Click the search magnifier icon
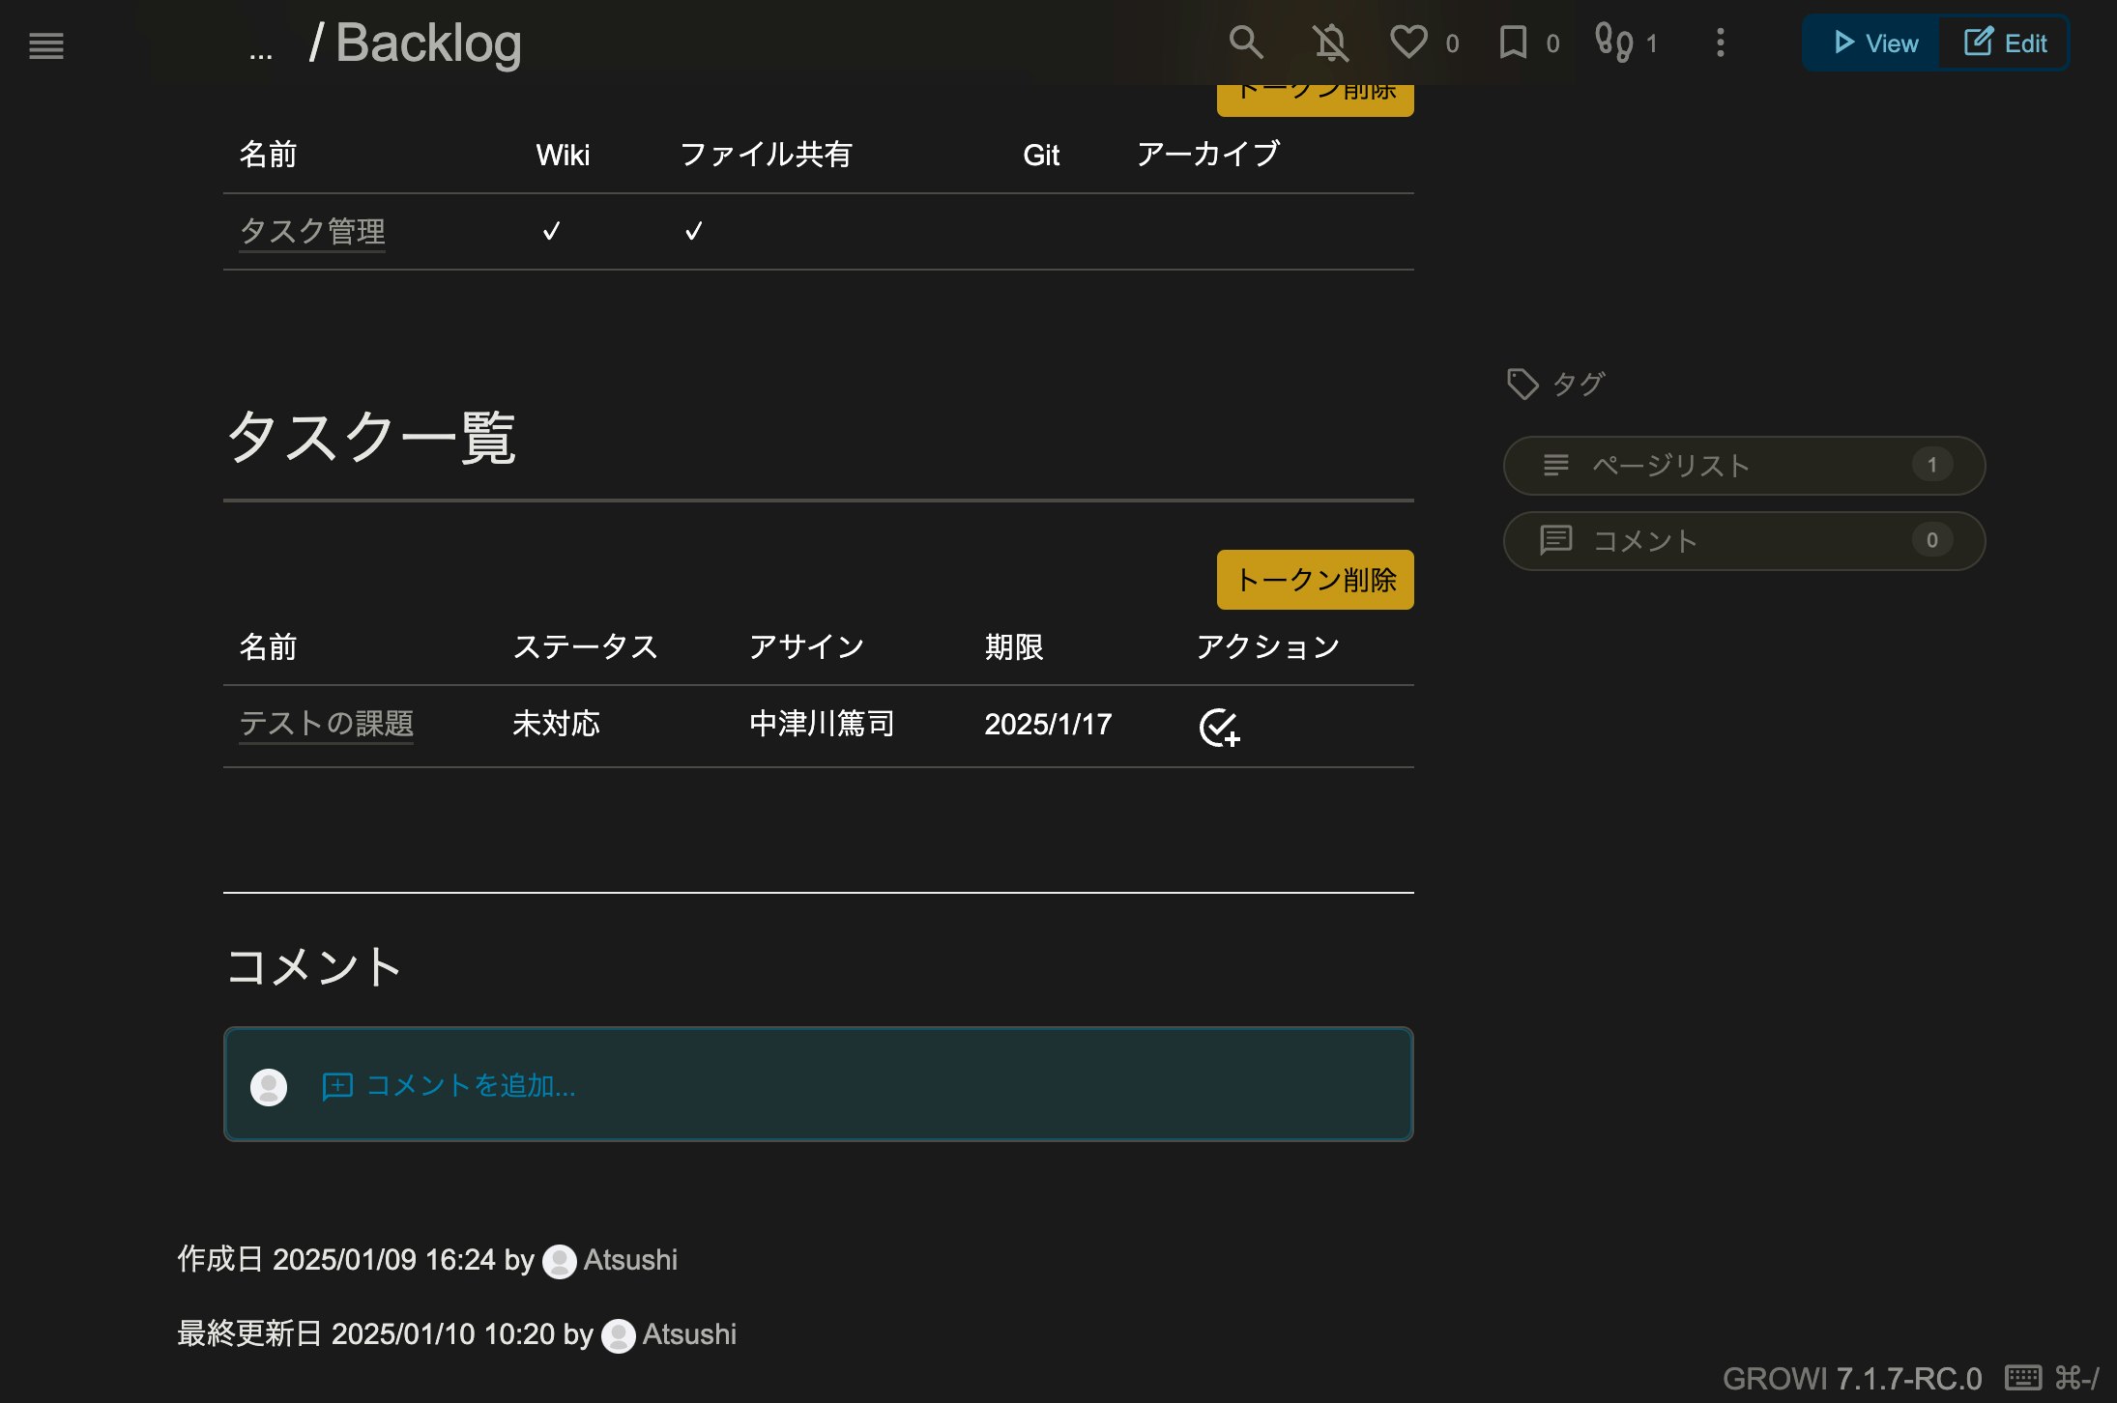 click(1245, 43)
